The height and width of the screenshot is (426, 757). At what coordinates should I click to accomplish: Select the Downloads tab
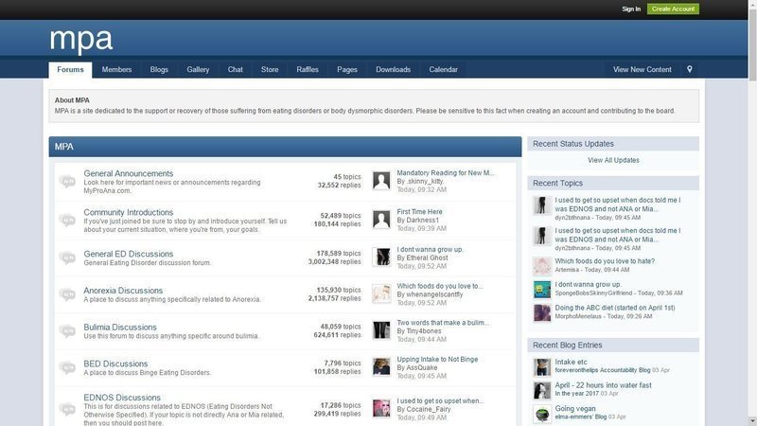pos(393,69)
